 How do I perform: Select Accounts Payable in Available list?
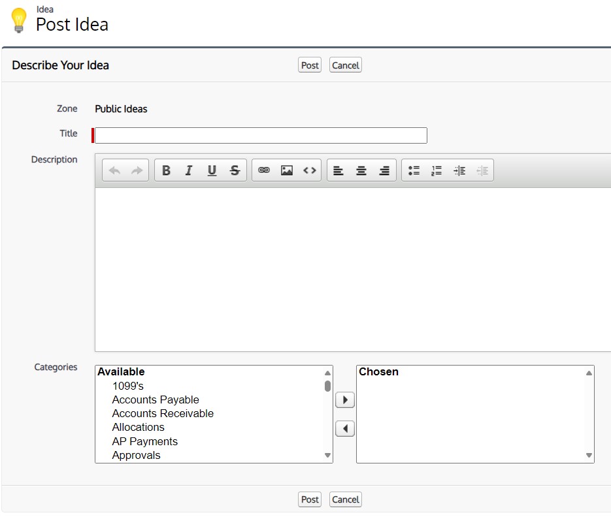coord(156,399)
